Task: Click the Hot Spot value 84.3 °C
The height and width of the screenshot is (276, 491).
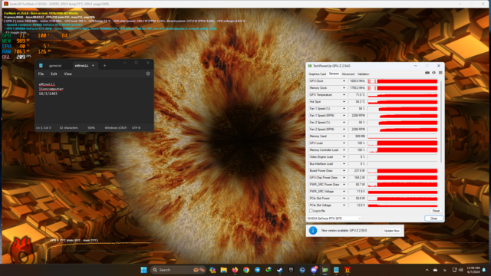Action: pos(357,102)
